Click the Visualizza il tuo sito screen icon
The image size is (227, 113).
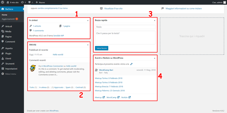(x=101, y=8)
